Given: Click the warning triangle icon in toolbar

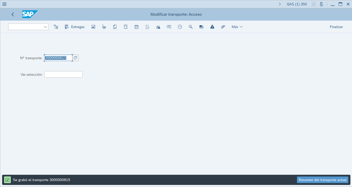Looking at the screenshot, I should pos(212,27).
